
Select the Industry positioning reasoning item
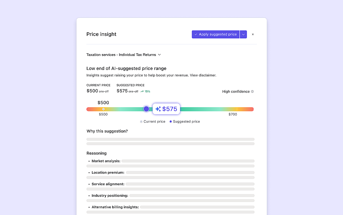click(110, 196)
